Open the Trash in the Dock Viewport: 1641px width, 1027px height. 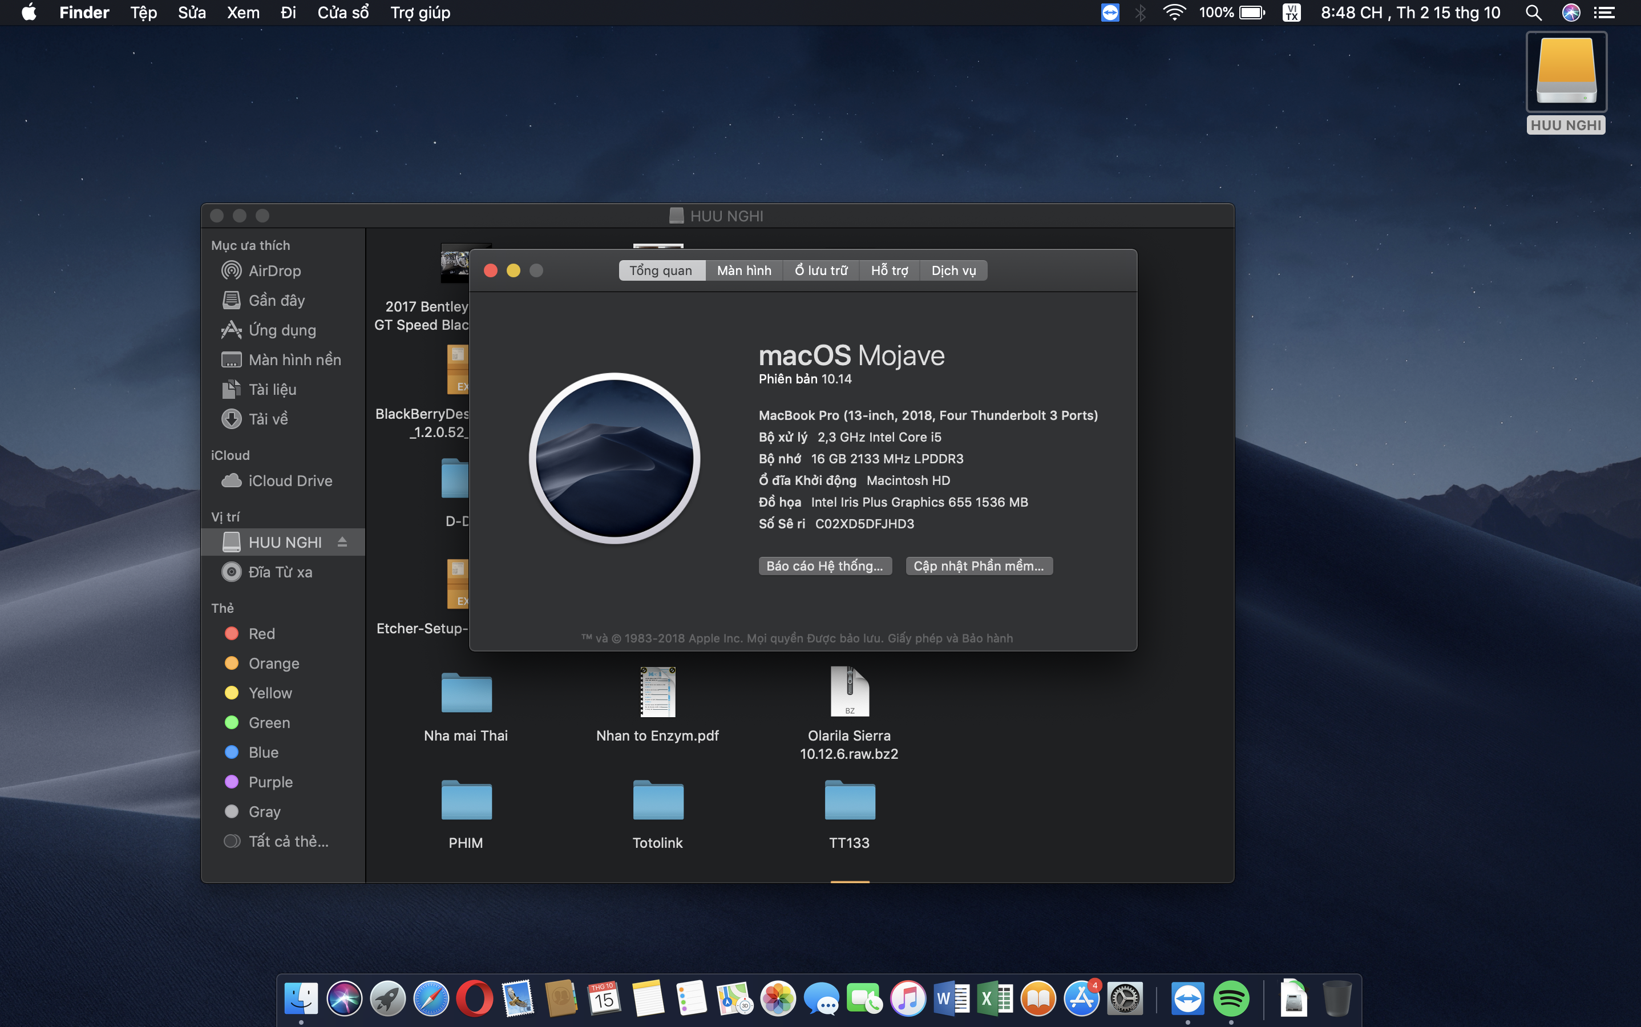pos(1337,998)
